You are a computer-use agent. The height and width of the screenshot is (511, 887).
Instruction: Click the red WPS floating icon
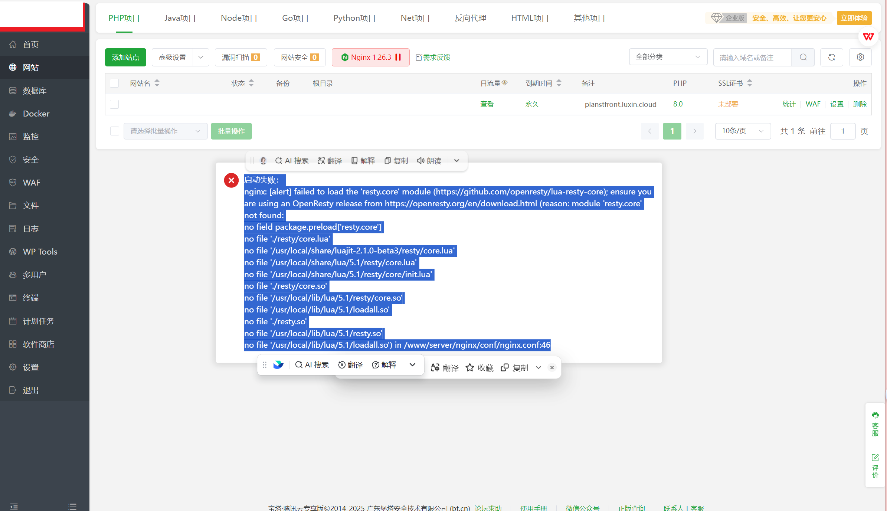868,37
